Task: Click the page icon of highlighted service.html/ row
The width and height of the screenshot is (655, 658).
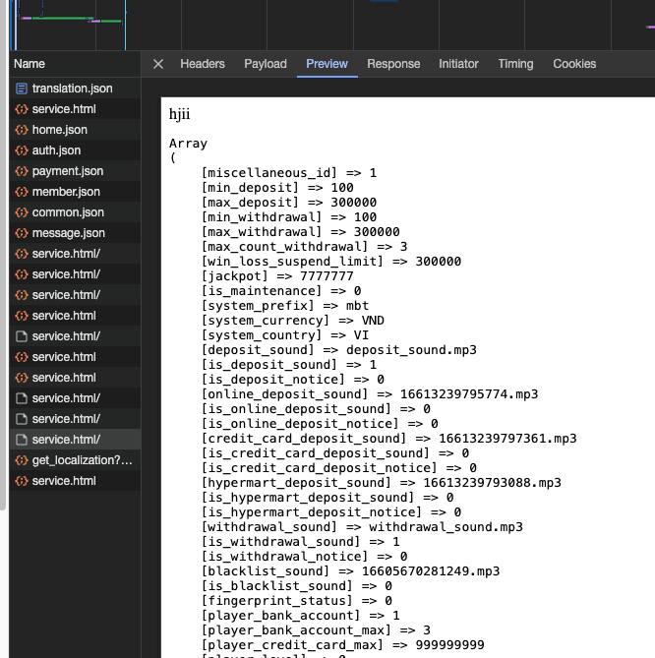Action: pyautogui.click(x=22, y=440)
